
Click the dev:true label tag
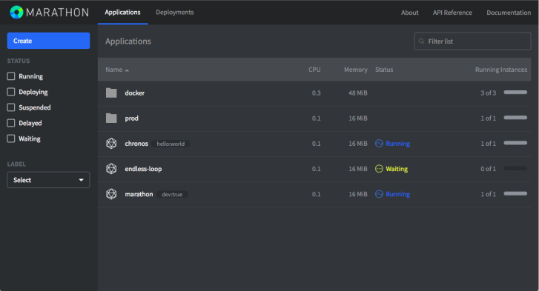pos(172,195)
